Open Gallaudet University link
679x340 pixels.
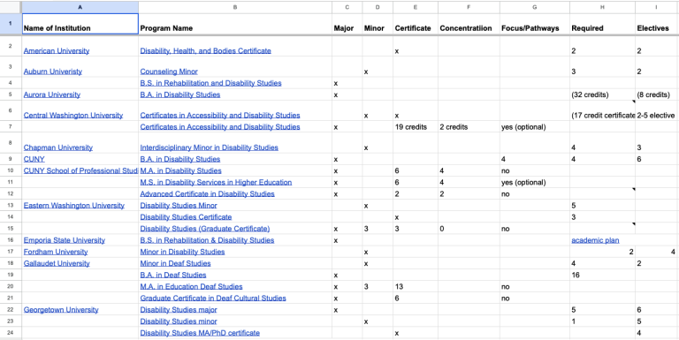[x=57, y=263]
